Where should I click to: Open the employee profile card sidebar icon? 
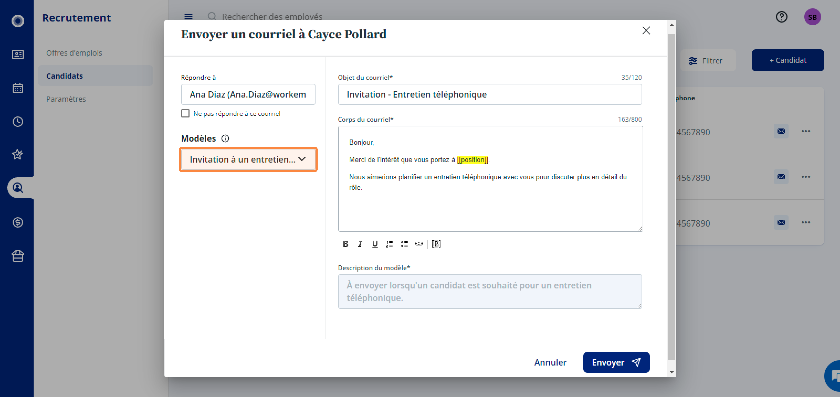(x=18, y=54)
